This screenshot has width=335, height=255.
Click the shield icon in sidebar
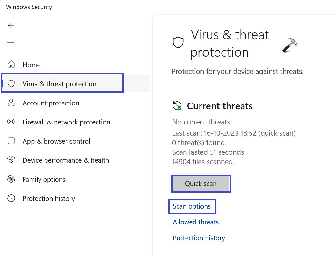pyautogui.click(x=11, y=84)
